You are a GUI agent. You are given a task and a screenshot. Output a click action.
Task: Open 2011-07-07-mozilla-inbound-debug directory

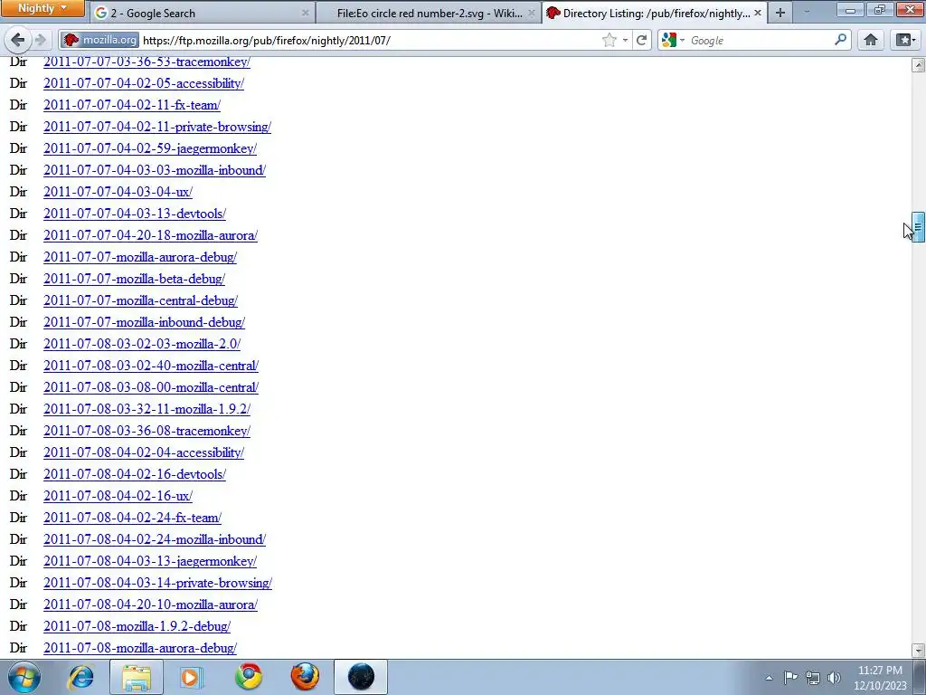(144, 322)
